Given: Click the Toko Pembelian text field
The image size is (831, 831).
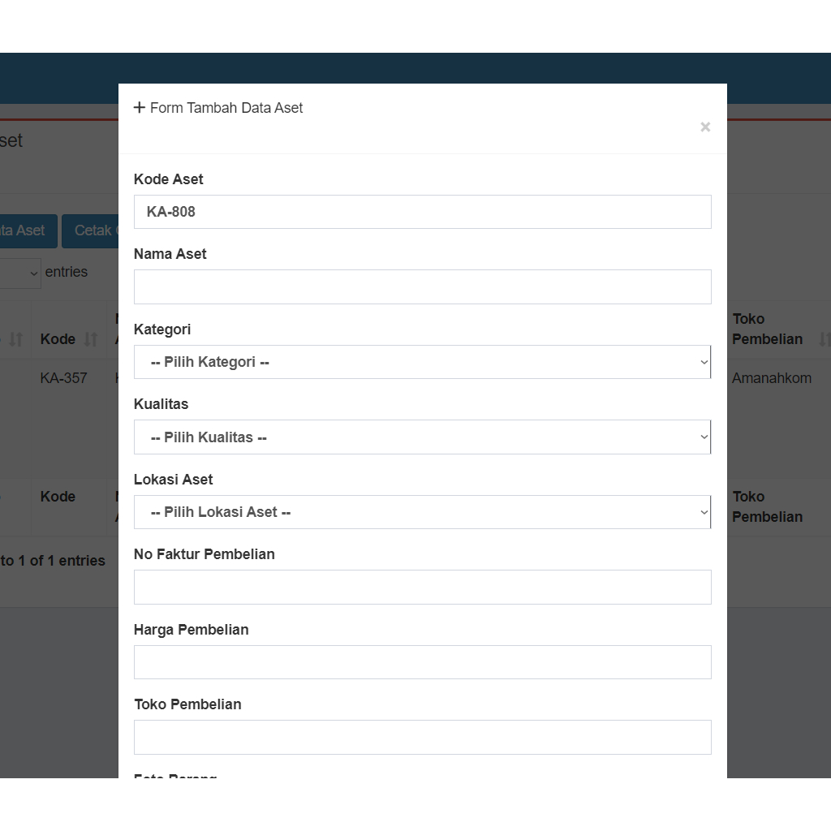Looking at the screenshot, I should point(422,737).
